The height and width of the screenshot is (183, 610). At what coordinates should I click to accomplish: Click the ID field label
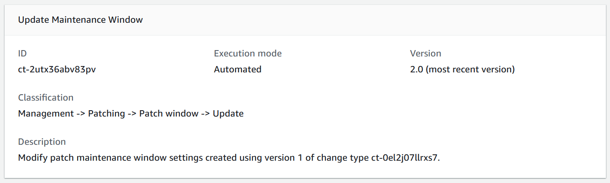coord(22,53)
